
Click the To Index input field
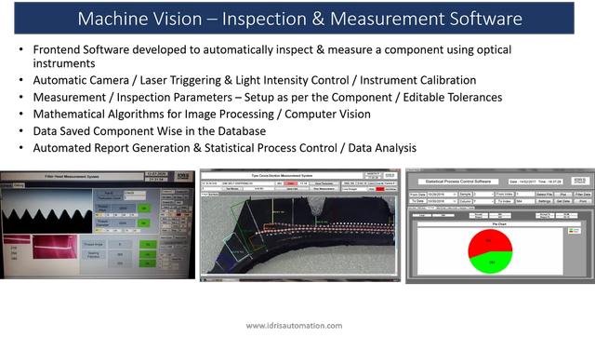pos(525,201)
